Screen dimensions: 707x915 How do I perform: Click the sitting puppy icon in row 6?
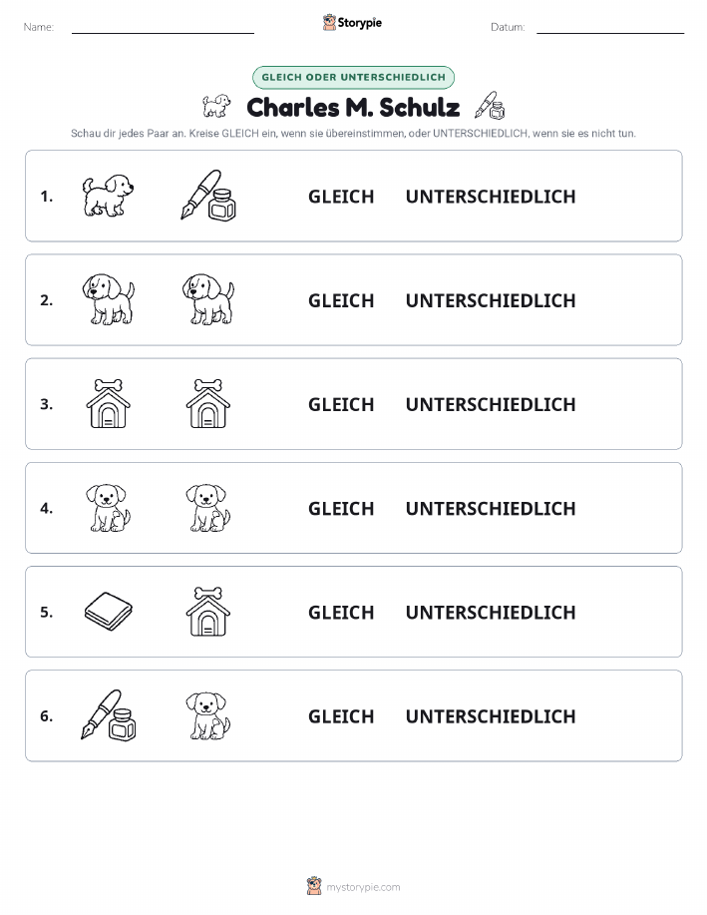[208, 715]
